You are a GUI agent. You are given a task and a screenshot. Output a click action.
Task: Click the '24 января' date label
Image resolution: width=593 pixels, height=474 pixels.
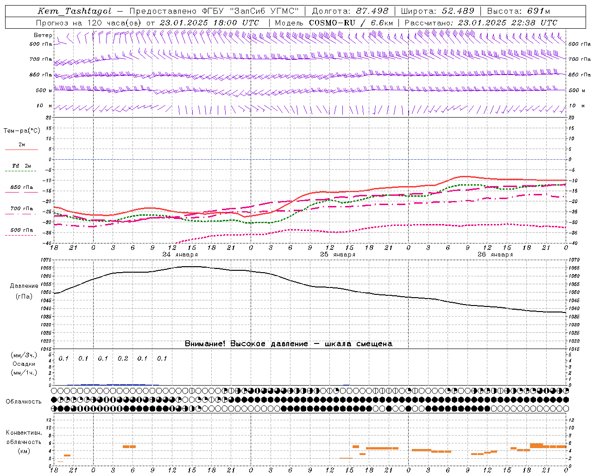pos(180,255)
